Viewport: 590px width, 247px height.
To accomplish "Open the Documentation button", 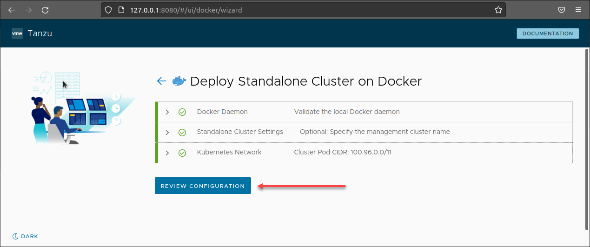I will [x=548, y=33].
